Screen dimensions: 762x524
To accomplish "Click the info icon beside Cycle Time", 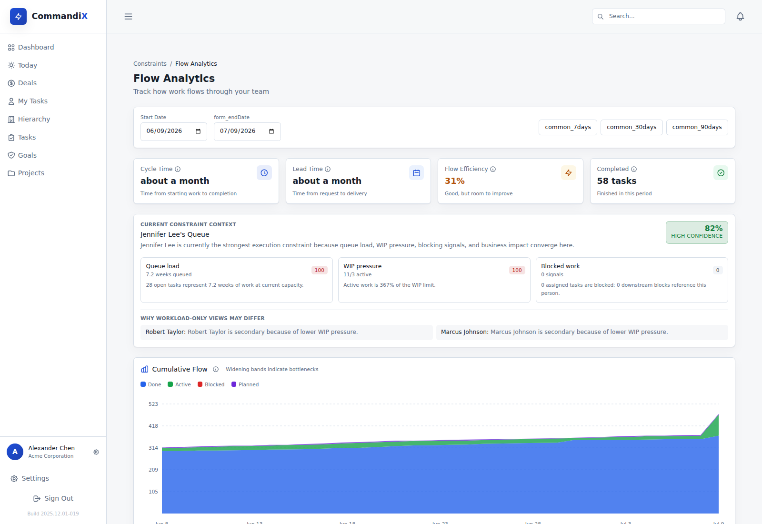I will (178, 169).
